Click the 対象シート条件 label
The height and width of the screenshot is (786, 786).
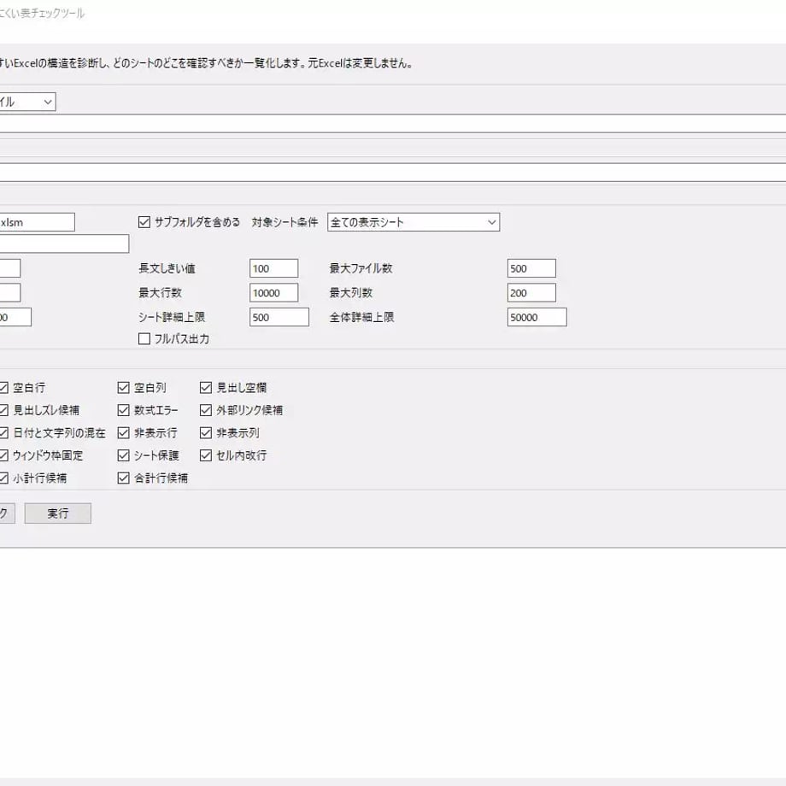point(284,222)
